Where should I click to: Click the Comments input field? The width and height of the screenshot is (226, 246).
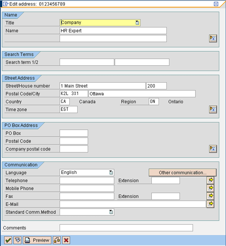126,228
